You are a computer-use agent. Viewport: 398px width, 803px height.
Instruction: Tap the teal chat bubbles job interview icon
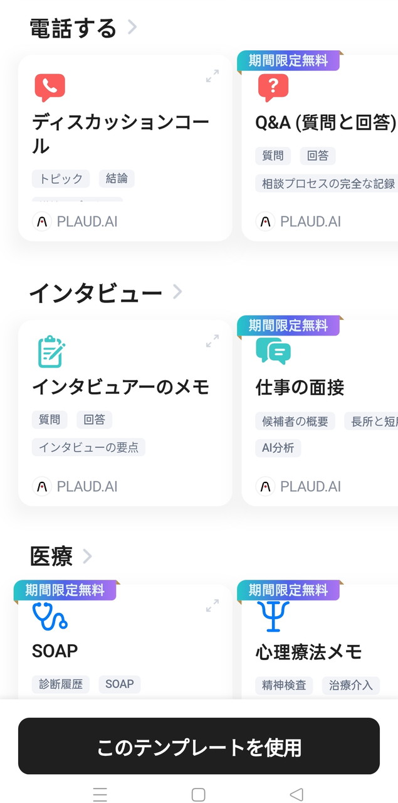coord(273,351)
